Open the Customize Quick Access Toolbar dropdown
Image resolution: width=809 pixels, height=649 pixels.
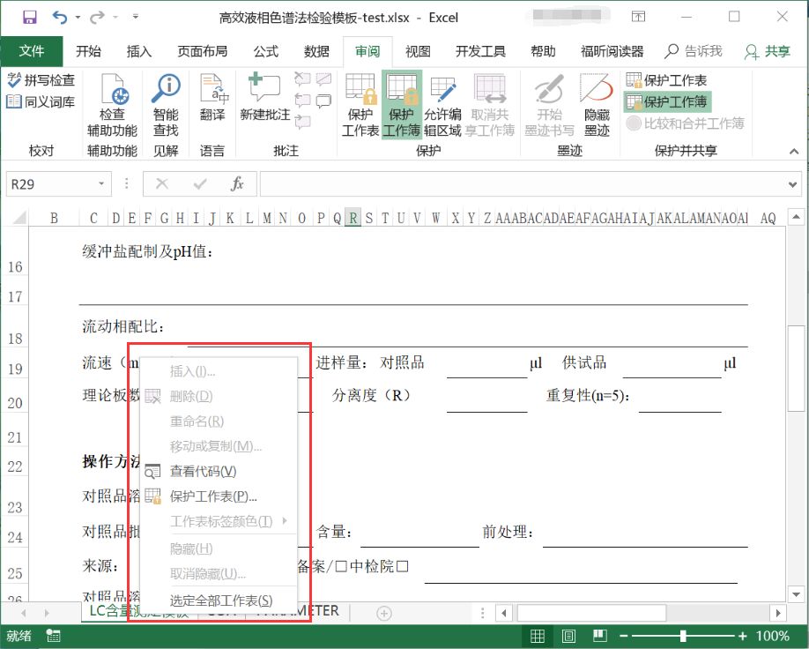(135, 17)
